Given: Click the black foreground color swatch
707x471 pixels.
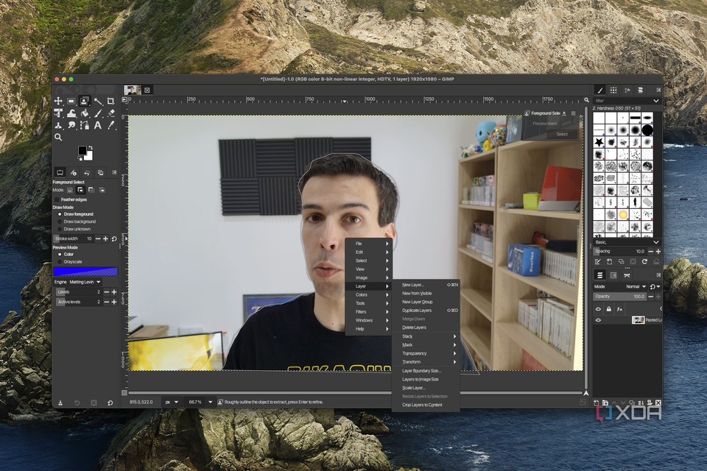Looking at the screenshot, I should [x=82, y=151].
